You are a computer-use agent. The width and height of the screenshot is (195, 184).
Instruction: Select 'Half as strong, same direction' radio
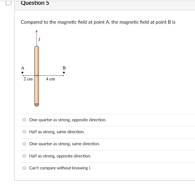tap(25, 131)
